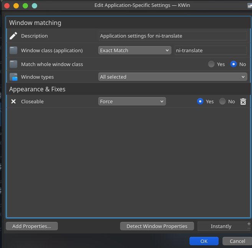Viewport: 252px width, 248px height.
Task: Open the Exact Match dropdown
Action: (135, 50)
